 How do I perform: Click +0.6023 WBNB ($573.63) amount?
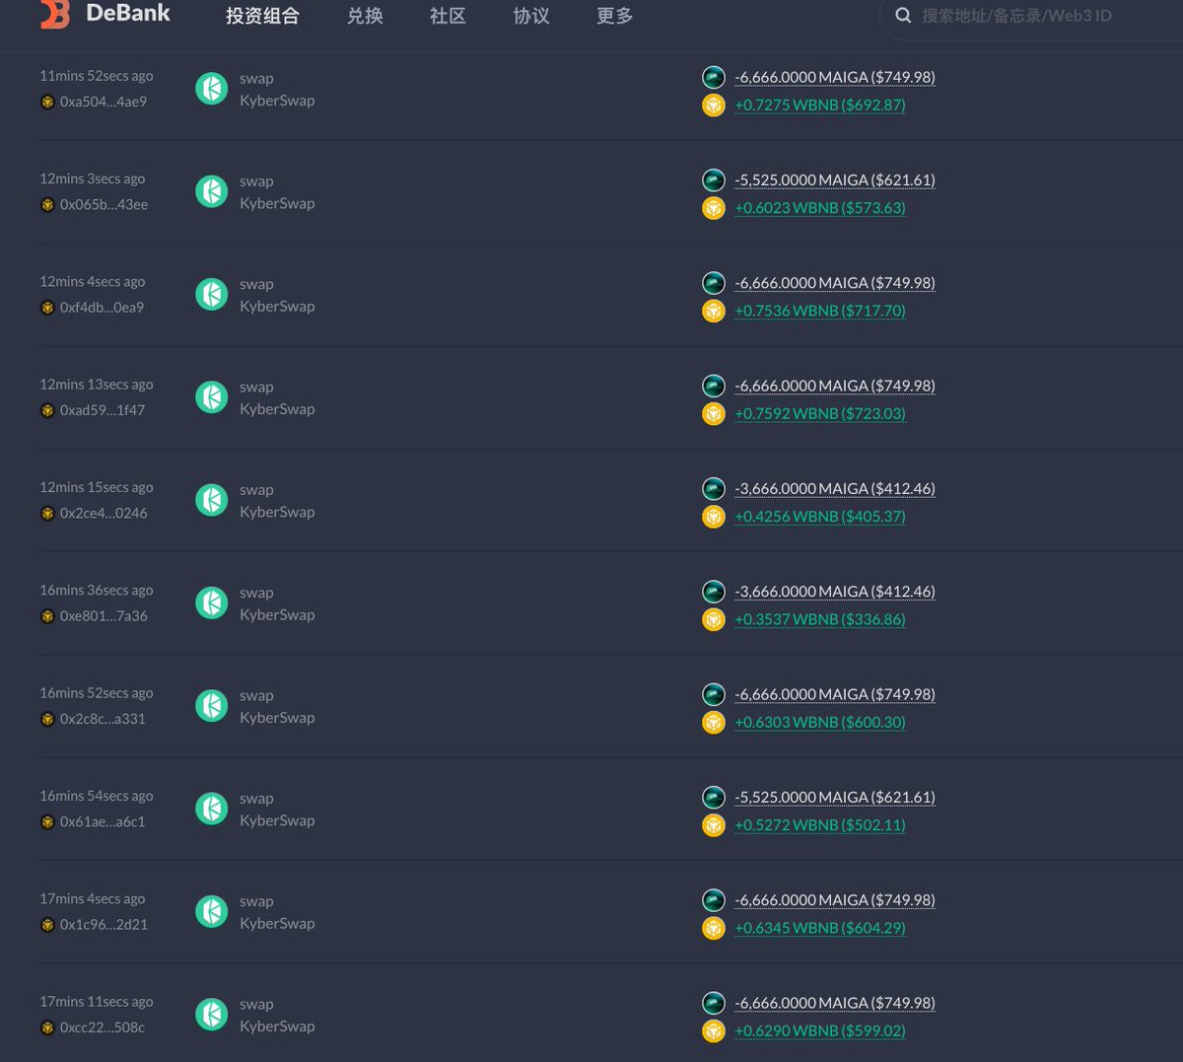[x=820, y=208]
